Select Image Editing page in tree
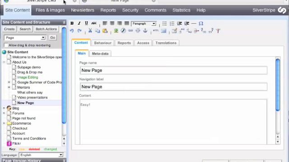289x162 pixels. tap(28, 77)
